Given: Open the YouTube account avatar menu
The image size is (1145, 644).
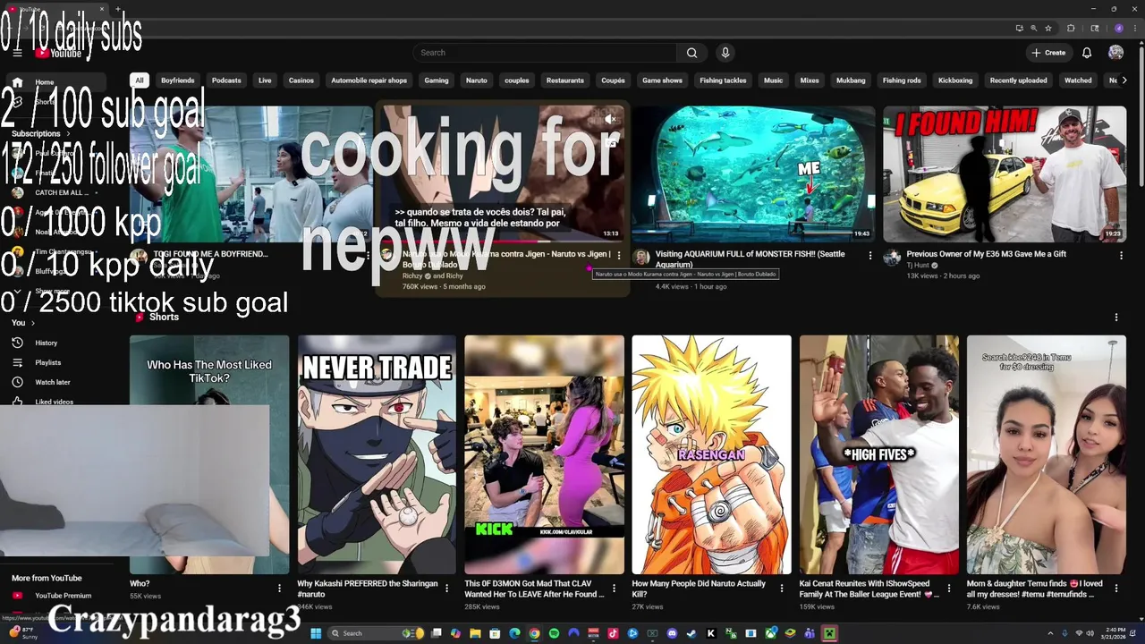Looking at the screenshot, I should click(x=1115, y=53).
